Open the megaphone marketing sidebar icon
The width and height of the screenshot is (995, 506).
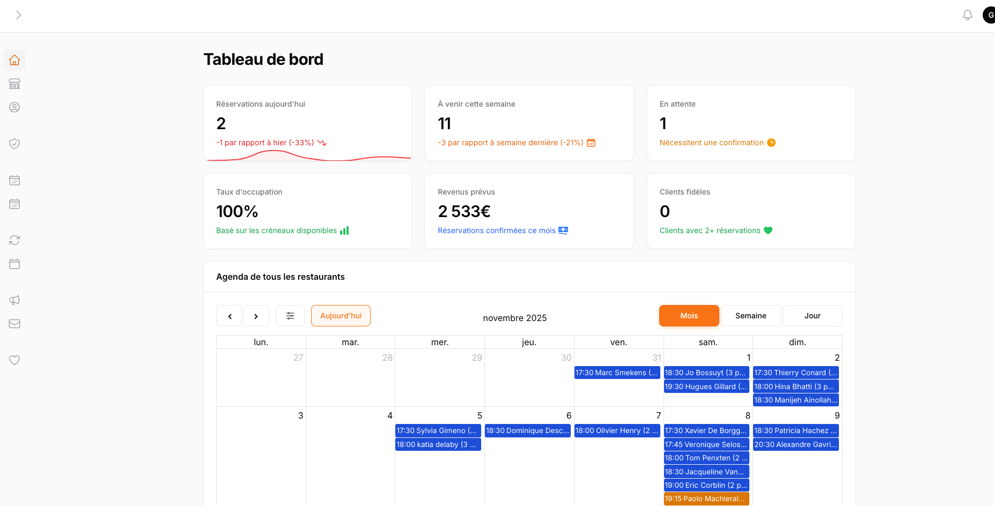coord(14,300)
